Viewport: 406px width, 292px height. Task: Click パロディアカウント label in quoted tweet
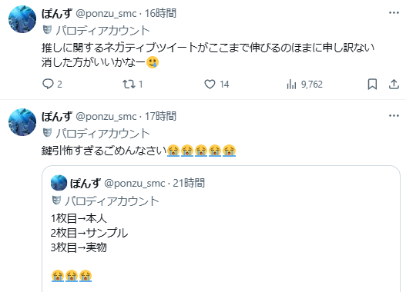tap(112, 201)
